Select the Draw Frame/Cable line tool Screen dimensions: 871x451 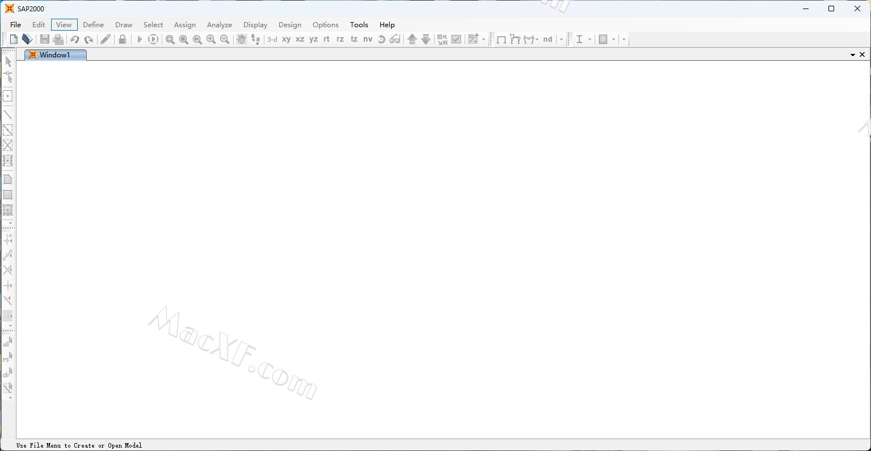click(8, 115)
